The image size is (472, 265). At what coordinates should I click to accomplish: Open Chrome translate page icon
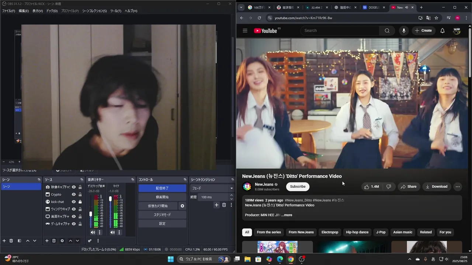(x=428, y=18)
